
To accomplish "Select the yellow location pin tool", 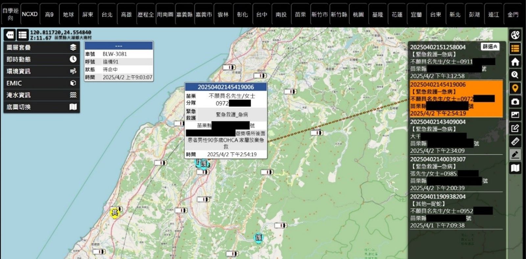I will click(515, 88).
